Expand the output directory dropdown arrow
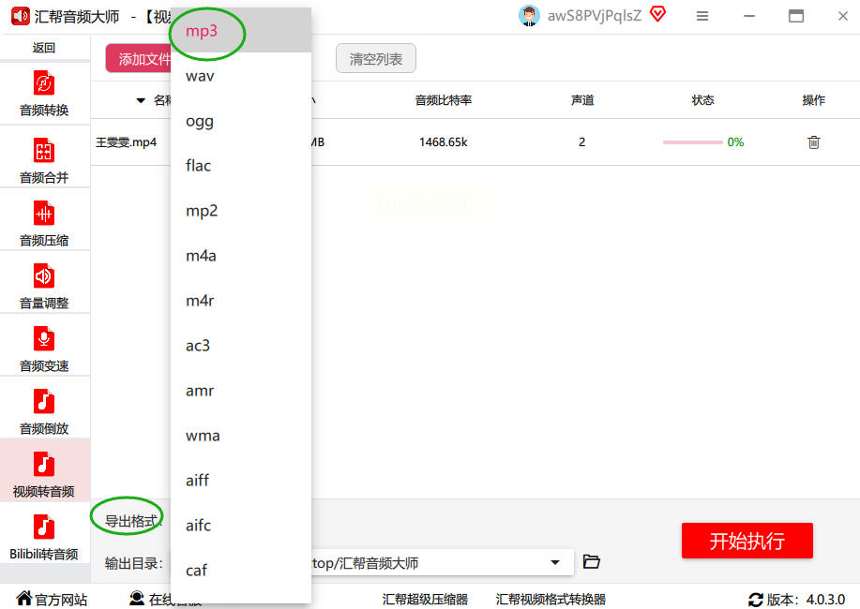 [x=555, y=562]
